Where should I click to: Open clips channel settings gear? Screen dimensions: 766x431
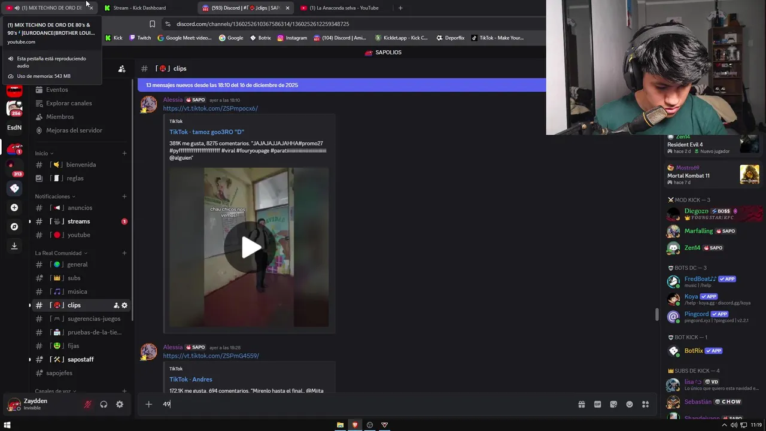[x=124, y=305]
